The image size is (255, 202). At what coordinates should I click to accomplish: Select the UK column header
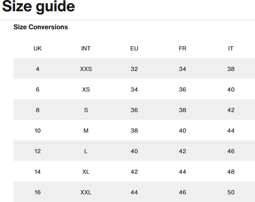click(x=37, y=48)
